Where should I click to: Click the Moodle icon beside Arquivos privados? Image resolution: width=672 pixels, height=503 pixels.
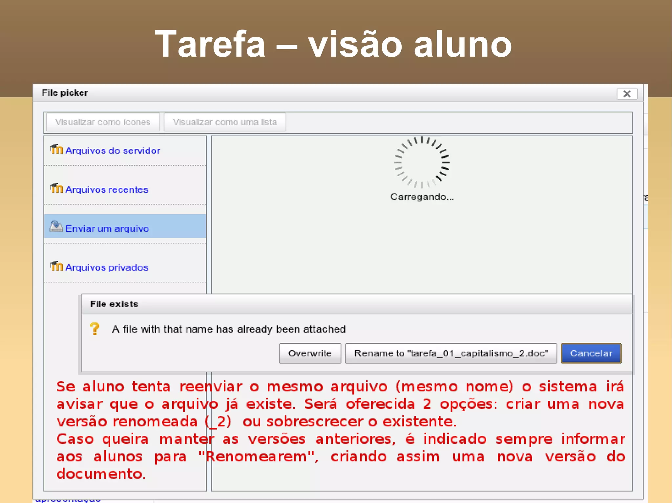(56, 266)
